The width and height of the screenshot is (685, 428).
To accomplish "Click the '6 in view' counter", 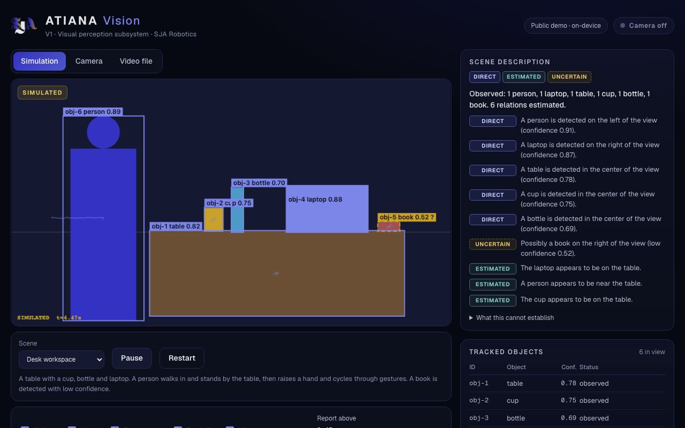I will [x=652, y=352].
